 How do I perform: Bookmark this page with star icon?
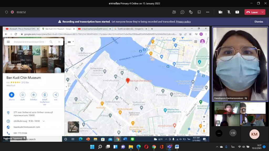(x=190, y=34)
